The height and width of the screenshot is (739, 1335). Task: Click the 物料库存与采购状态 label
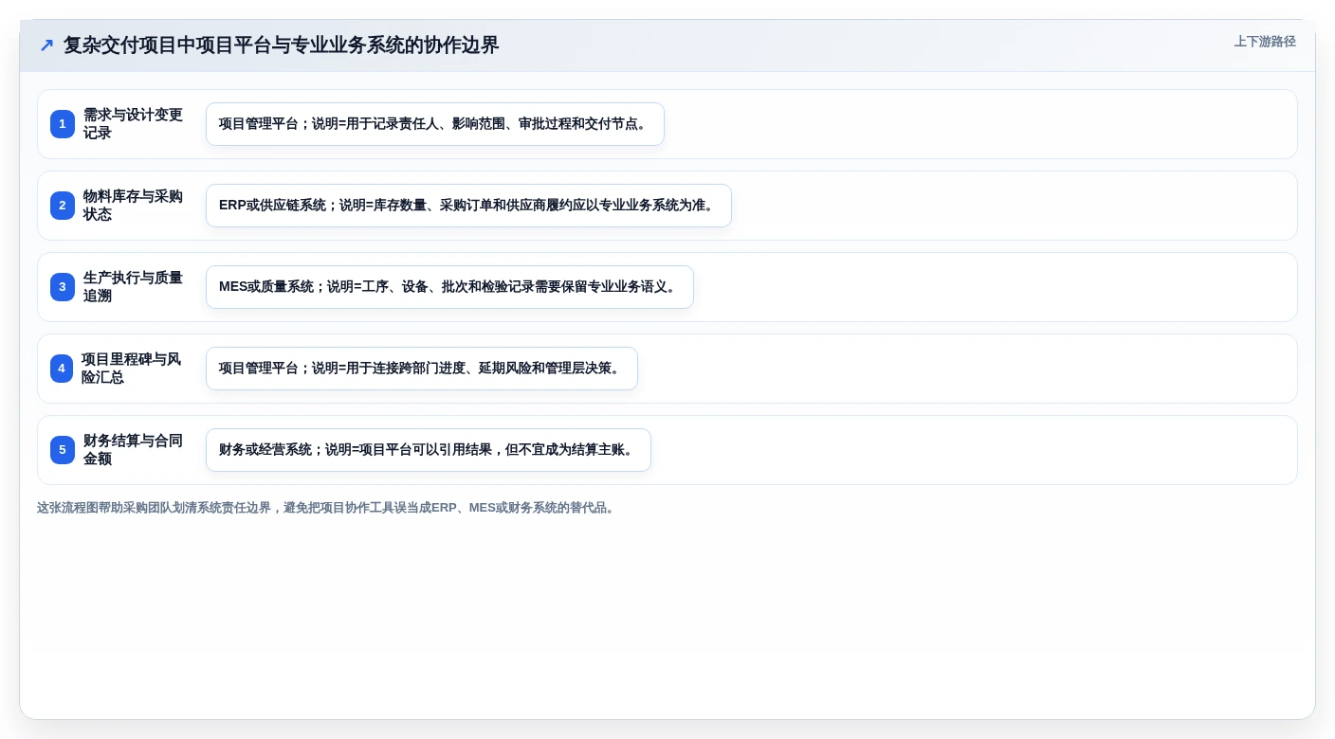[x=133, y=206]
